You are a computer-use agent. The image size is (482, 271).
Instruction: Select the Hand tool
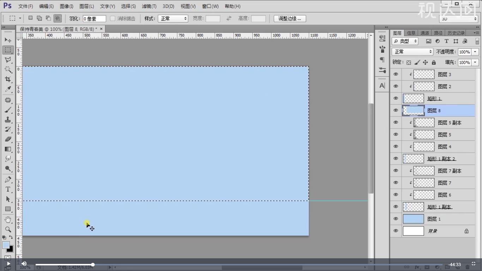click(8, 220)
